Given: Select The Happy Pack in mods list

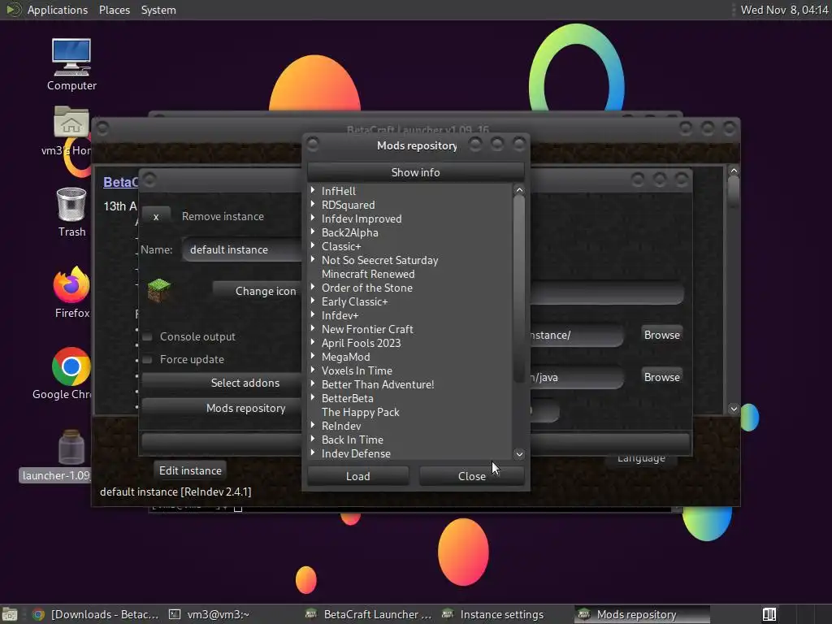Looking at the screenshot, I should point(360,412).
